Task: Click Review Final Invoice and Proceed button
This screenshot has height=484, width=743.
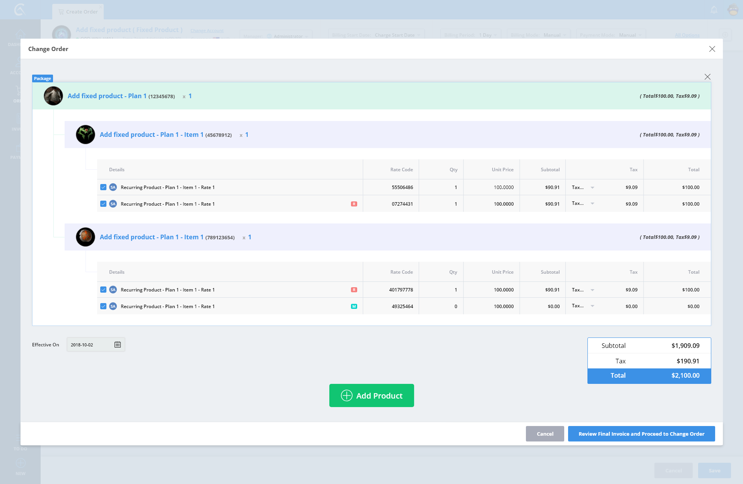Action: (641, 434)
